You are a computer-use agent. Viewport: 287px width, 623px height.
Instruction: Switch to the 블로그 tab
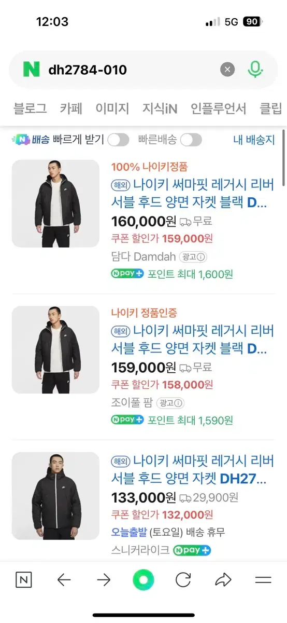[x=30, y=109]
